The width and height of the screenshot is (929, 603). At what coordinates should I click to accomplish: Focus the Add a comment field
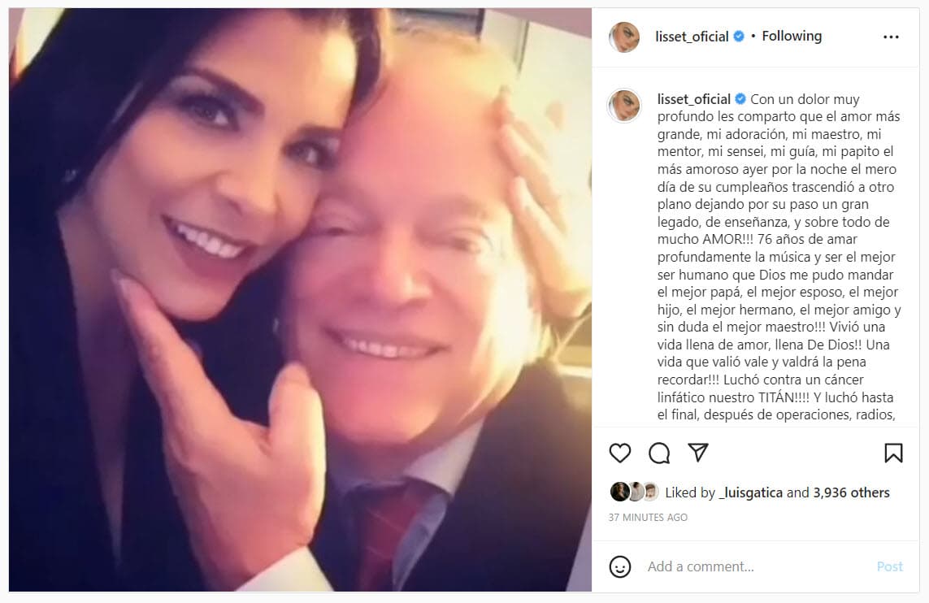(758, 567)
